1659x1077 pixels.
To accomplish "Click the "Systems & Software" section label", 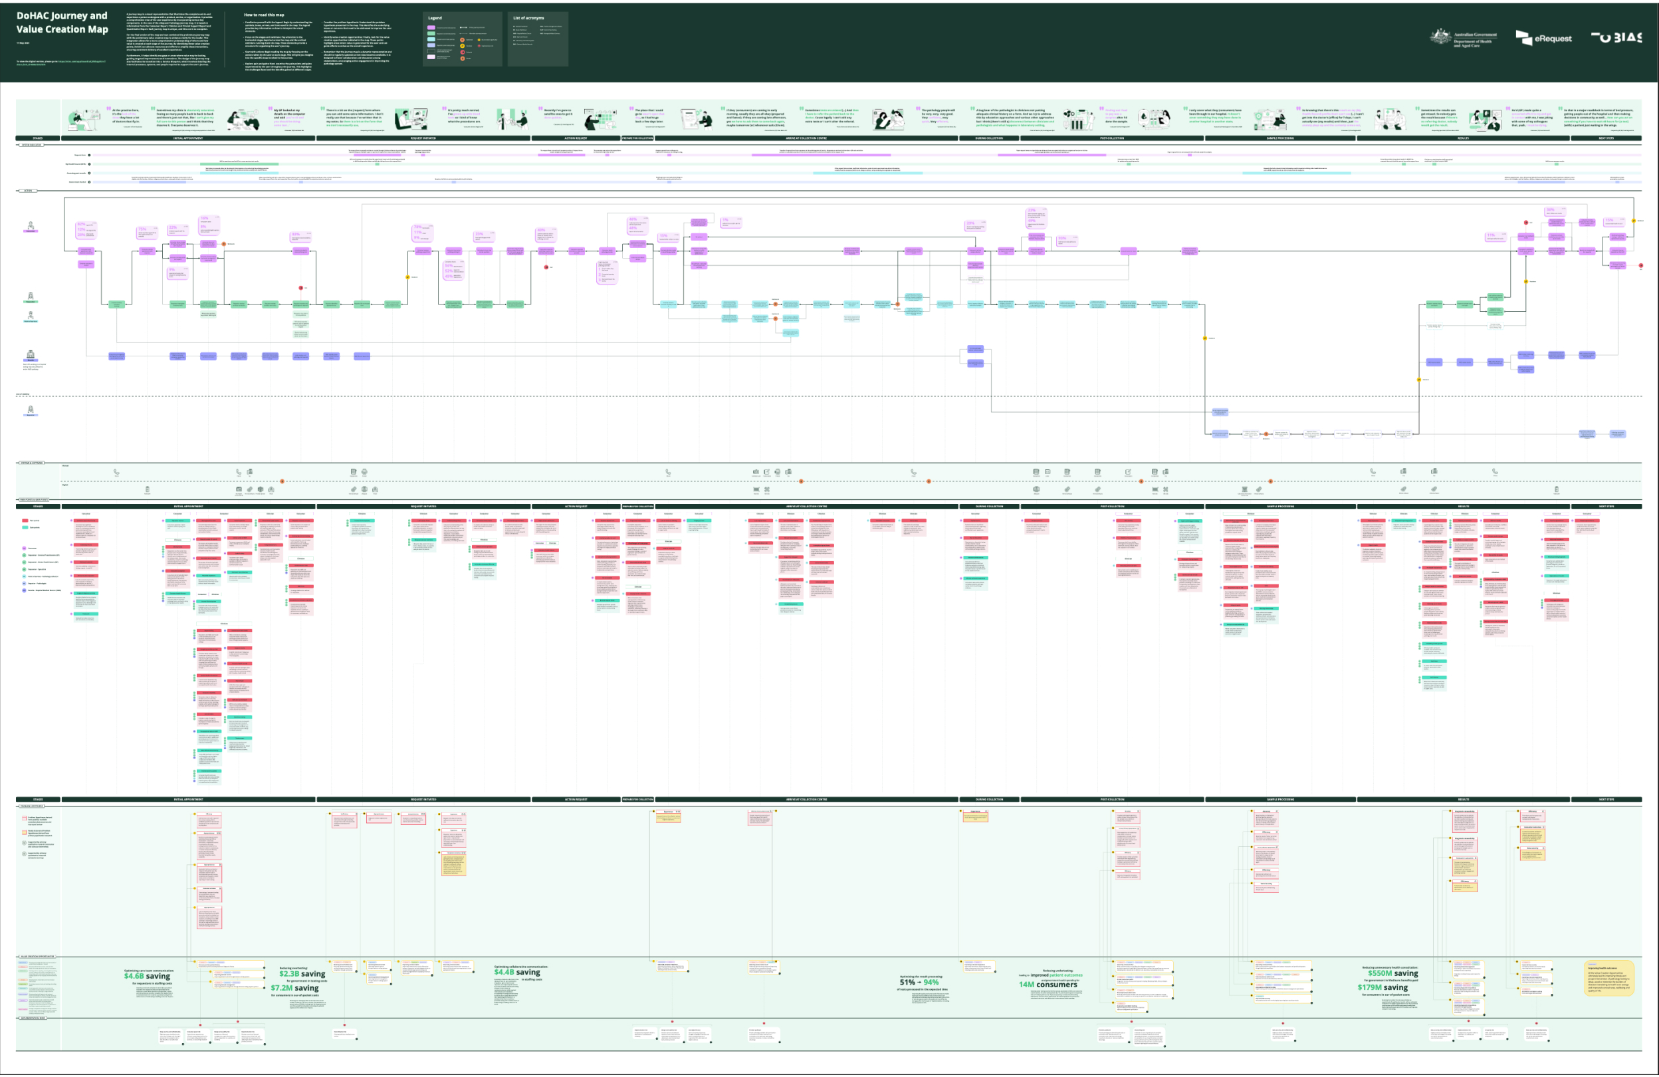I will 31,463.
